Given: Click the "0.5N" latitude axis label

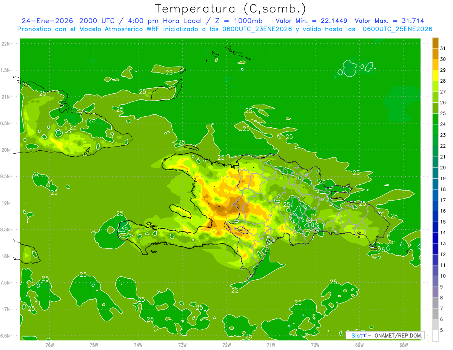Looking at the screenshot, I should 5,123.
